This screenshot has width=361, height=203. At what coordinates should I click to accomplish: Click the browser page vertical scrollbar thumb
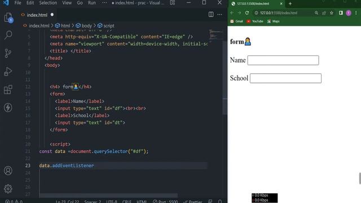pos(360,178)
